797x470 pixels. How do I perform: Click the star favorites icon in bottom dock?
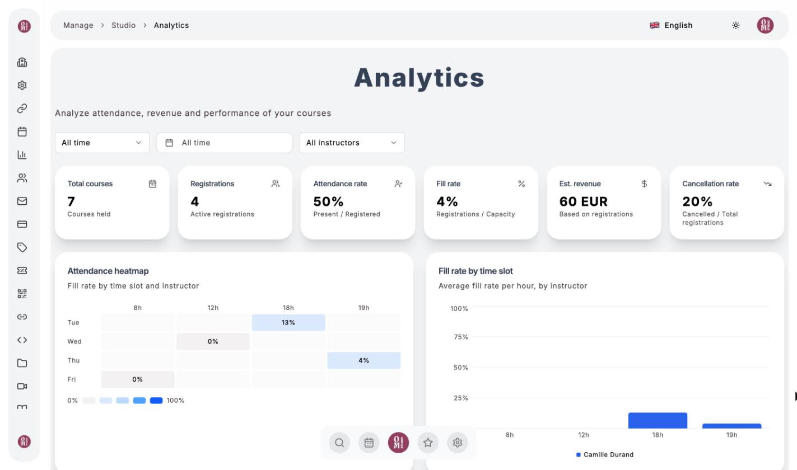tap(428, 443)
